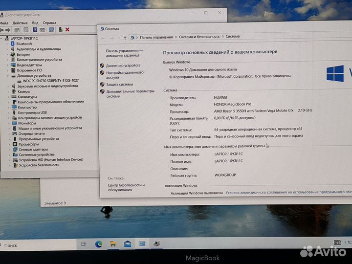The height and width of the screenshot is (264, 352).
Task: Click the Устройства безопасности icon
Action: point(15,165)
